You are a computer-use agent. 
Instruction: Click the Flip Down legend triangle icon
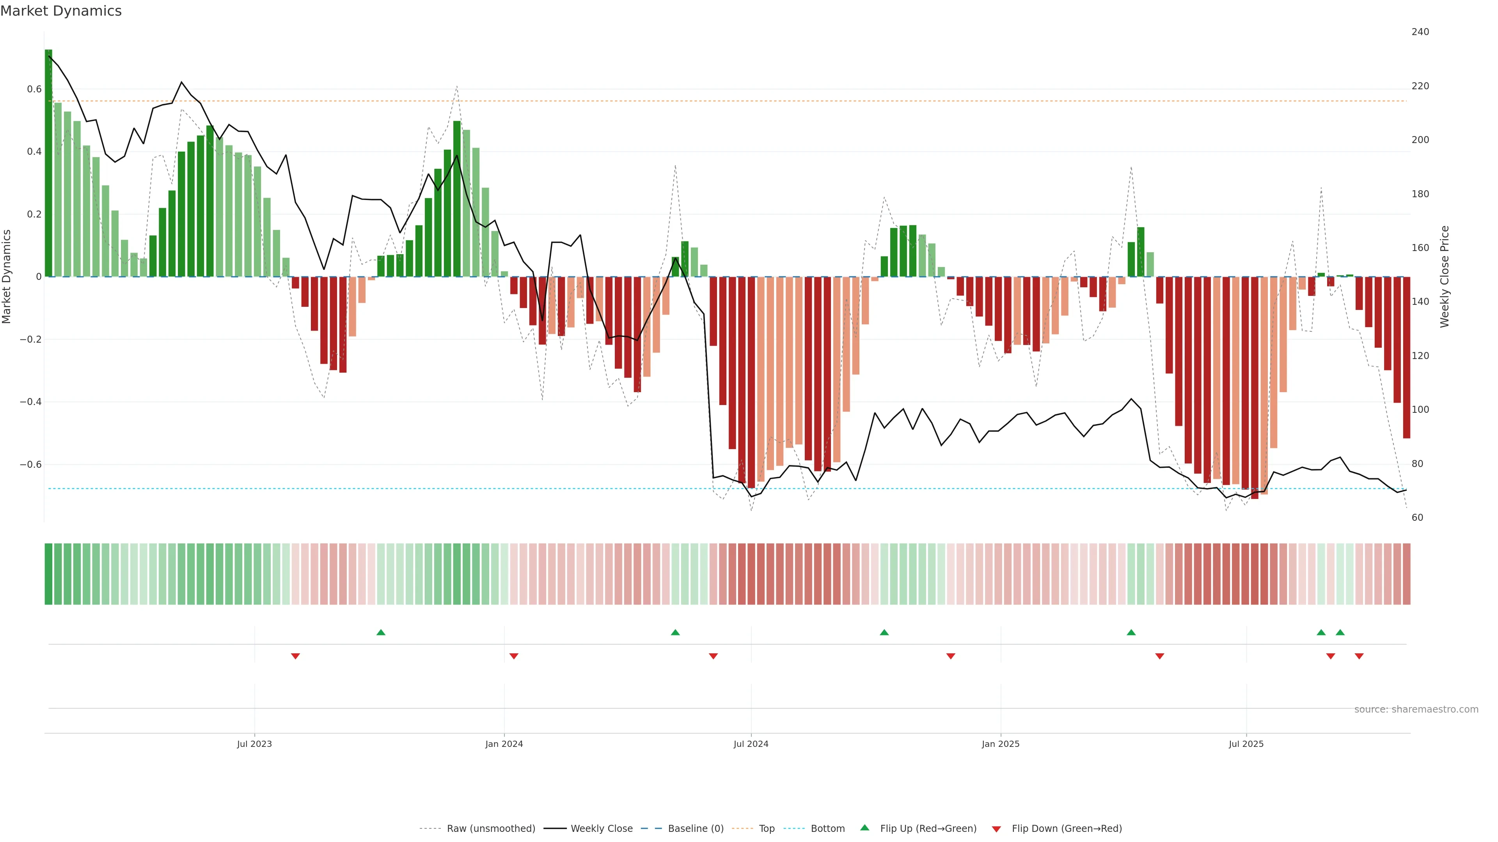click(x=996, y=829)
